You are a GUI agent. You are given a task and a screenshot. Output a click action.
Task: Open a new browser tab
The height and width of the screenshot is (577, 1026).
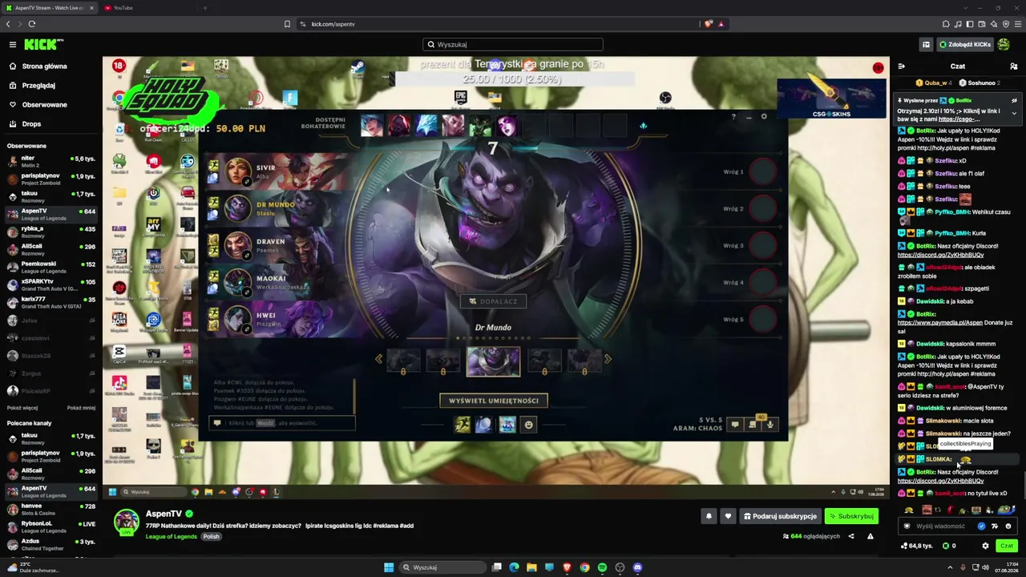pyautogui.click(x=204, y=8)
